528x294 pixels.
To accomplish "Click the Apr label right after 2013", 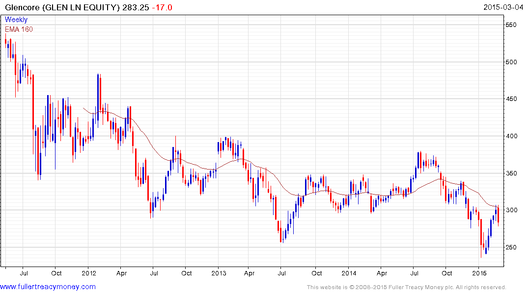I will click(x=249, y=273).
